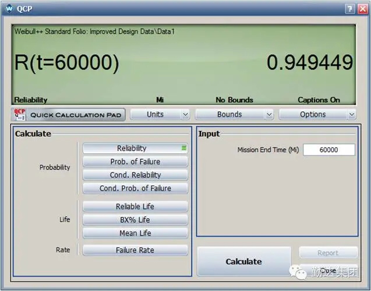Click the Weibull++ app icon in title bar
The height and width of the screenshot is (291, 371).
pyautogui.click(x=10, y=9)
